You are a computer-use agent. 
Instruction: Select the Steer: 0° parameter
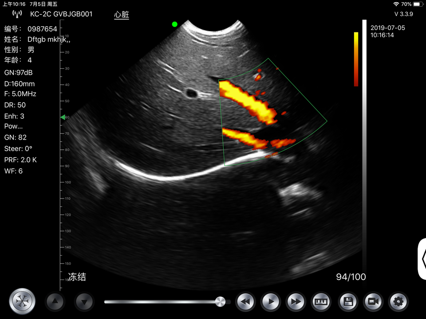(x=18, y=149)
